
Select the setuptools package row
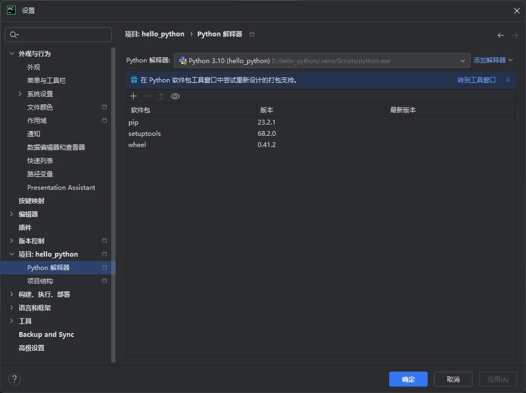pos(321,134)
